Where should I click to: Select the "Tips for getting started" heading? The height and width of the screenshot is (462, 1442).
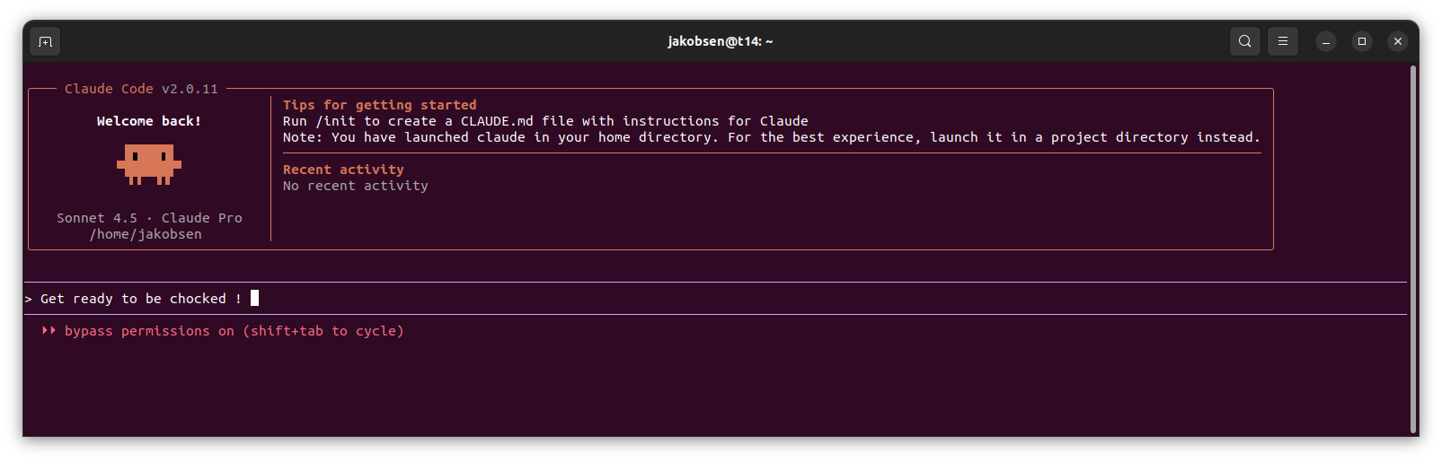[x=379, y=105]
